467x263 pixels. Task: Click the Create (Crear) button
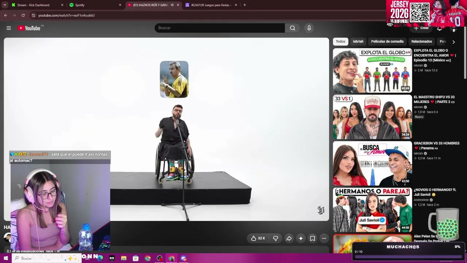[421, 28]
